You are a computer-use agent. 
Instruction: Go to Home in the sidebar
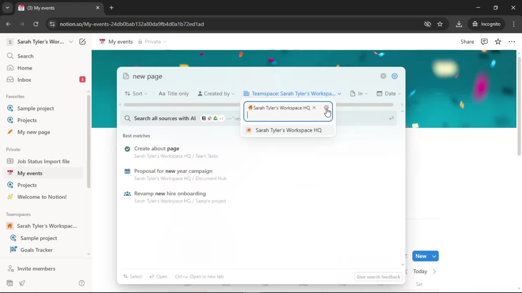(43, 68)
